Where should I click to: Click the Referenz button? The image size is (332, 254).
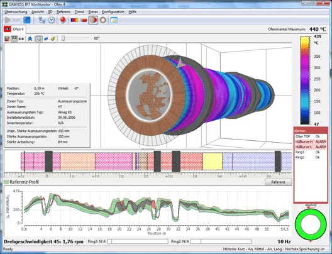point(278,182)
